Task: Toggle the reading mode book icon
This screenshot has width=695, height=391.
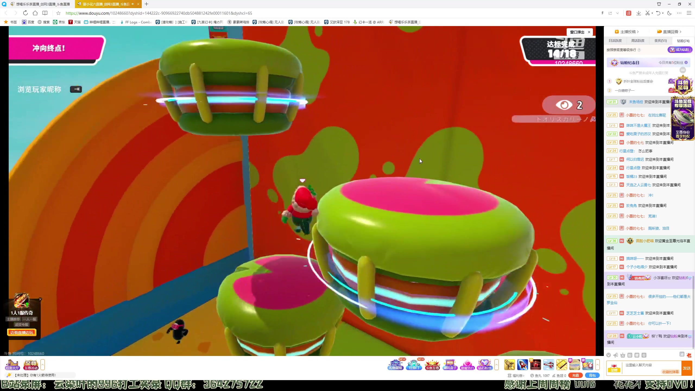Action: click(x=45, y=13)
